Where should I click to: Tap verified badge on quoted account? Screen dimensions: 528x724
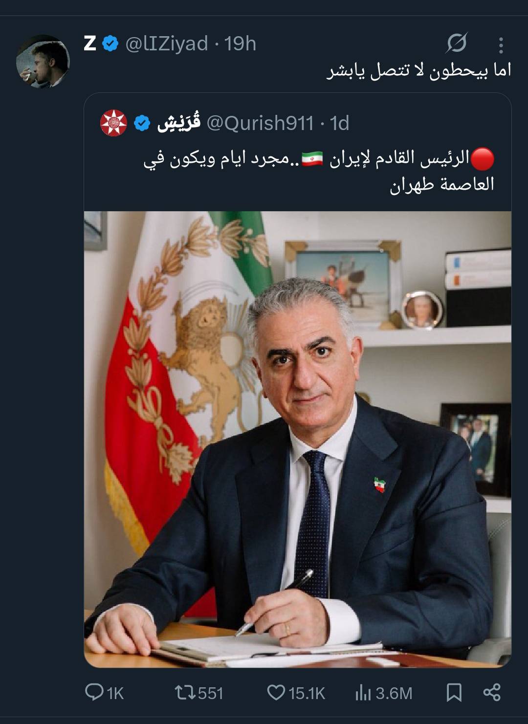(142, 123)
